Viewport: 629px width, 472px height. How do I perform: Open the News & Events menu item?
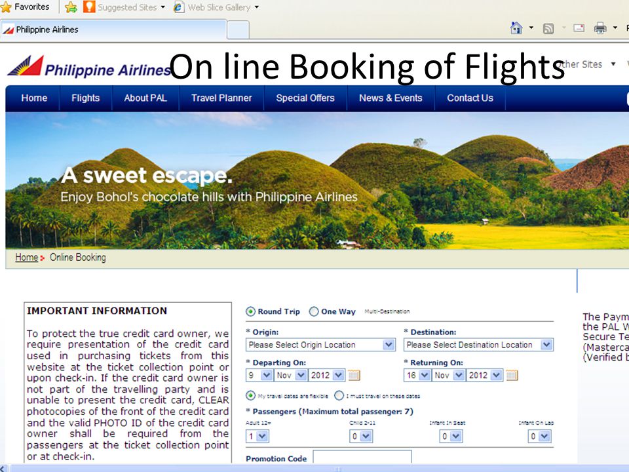click(391, 98)
